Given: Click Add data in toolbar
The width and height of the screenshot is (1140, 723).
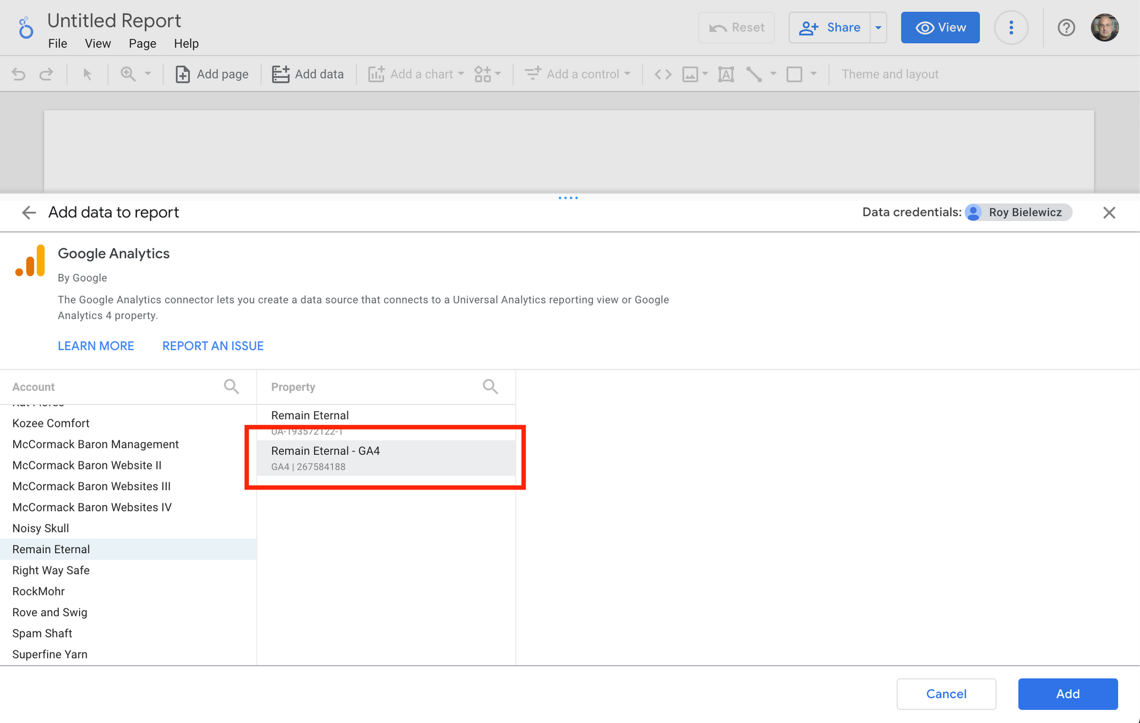Looking at the screenshot, I should pyautogui.click(x=308, y=74).
